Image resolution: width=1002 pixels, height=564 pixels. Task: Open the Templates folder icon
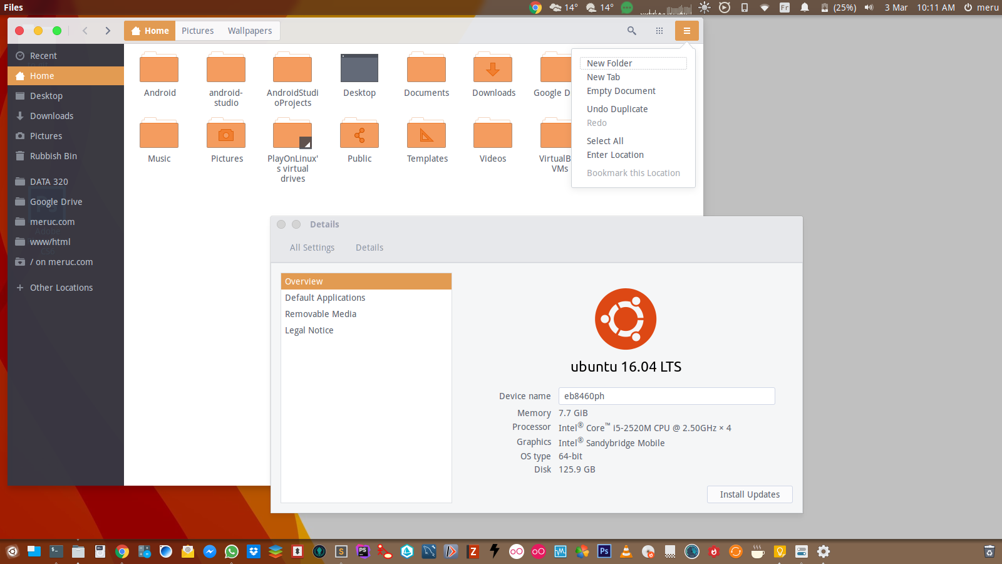click(426, 135)
